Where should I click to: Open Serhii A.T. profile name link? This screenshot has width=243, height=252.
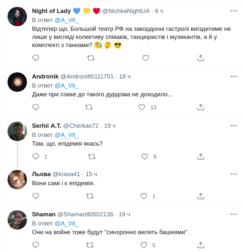pos(46,126)
